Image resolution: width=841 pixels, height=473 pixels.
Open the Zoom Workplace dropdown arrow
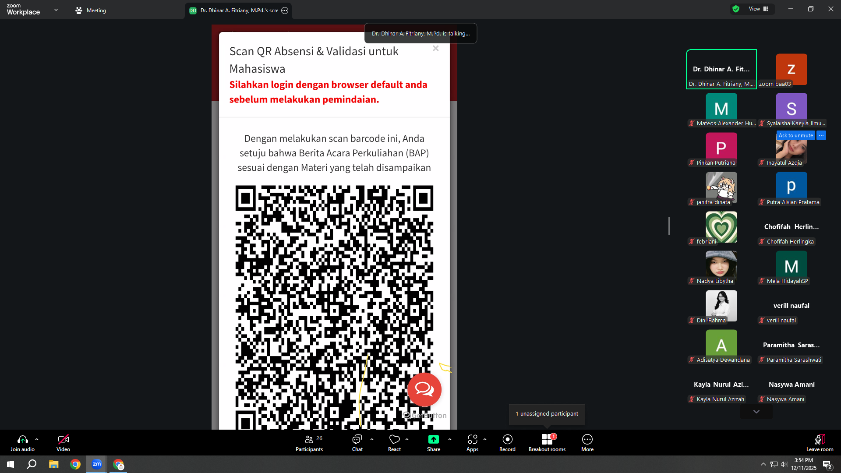click(56, 10)
